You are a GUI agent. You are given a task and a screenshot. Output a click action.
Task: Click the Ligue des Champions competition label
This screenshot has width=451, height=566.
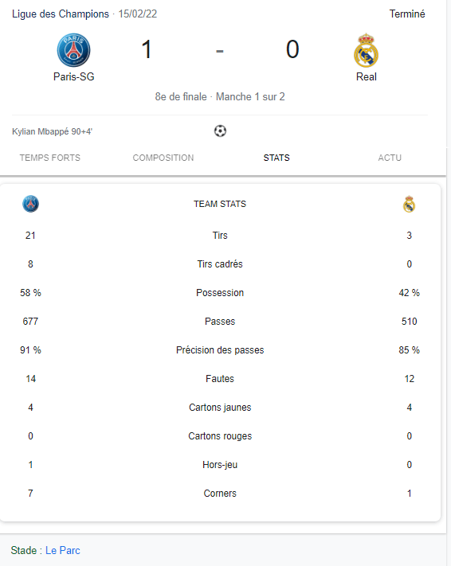click(x=61, y=14)
